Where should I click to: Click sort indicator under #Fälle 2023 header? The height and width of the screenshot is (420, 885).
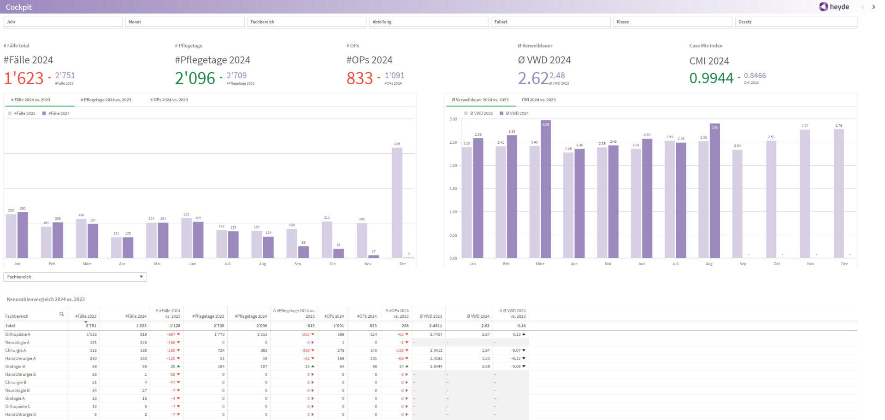pos(86,322)
